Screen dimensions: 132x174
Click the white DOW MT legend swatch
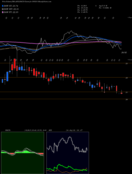[3, 9]
